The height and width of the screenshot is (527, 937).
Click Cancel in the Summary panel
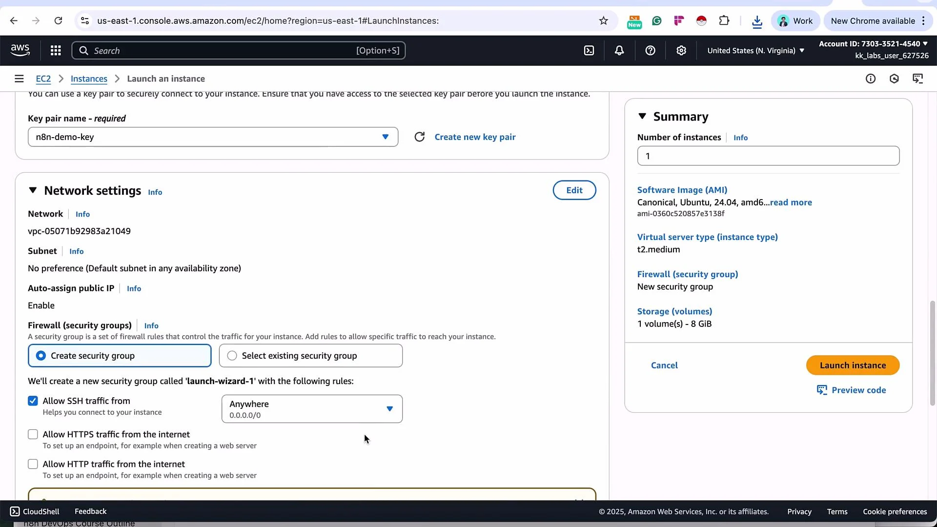(x=664, y=365)
